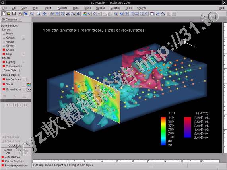Open the 3D Cartesian plot type dropdown

[12, 19]
